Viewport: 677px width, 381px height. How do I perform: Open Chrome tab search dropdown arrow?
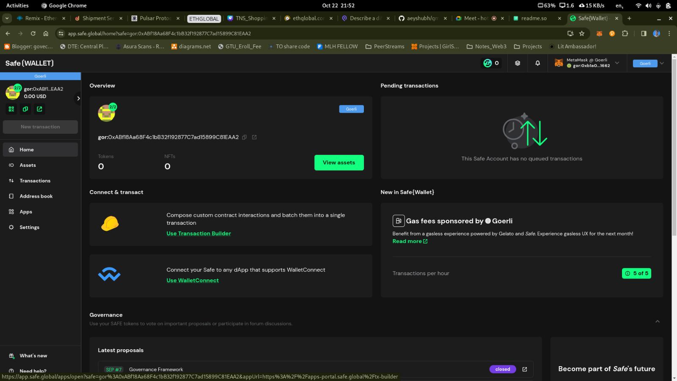(x=7, y=18)
